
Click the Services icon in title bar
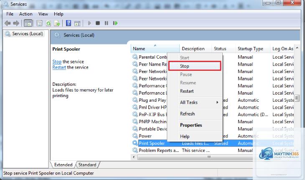click(x=6, y=4)
